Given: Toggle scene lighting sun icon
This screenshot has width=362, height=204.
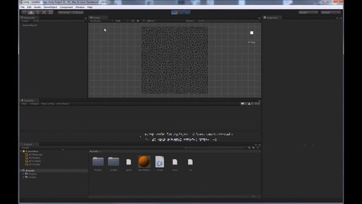Looking at the screenshot, I should tap(138, 21).
